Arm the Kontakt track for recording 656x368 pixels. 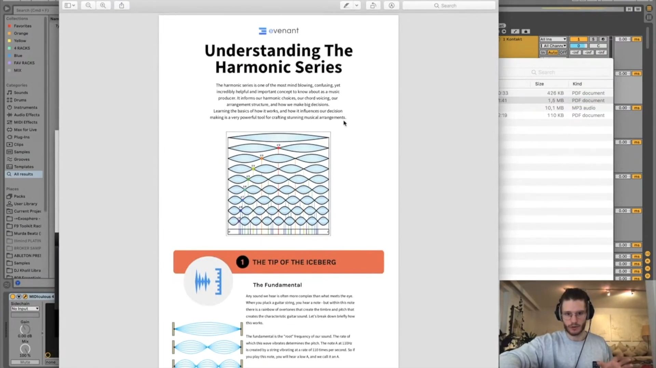(x=603, y=39)
